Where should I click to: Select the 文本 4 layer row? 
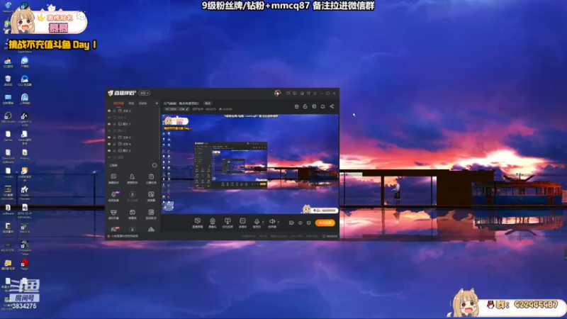[x=133, y=144]
